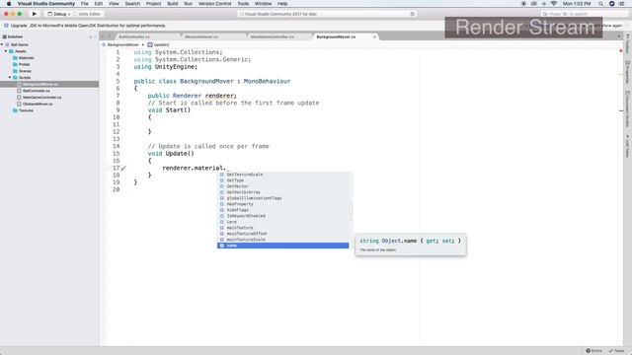Choose hideFlags from autocomplete list
This screenshot has width=632, height=355.
(x=282, y=210)
